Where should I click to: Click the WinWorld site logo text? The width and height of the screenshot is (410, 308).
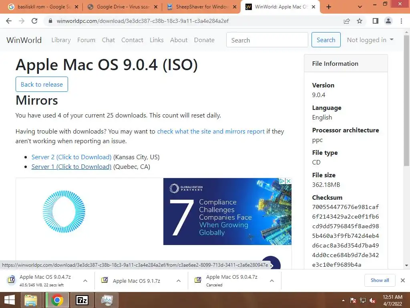click(x=24, y=40)
